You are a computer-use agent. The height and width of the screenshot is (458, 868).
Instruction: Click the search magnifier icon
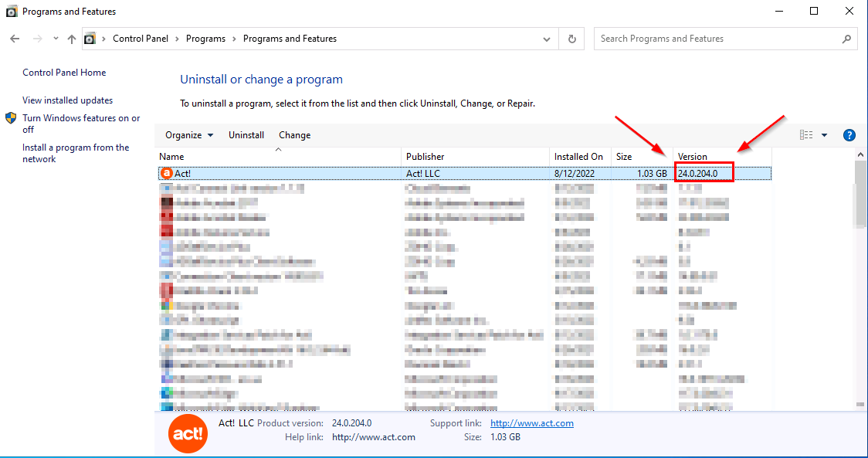coord(846,39)
